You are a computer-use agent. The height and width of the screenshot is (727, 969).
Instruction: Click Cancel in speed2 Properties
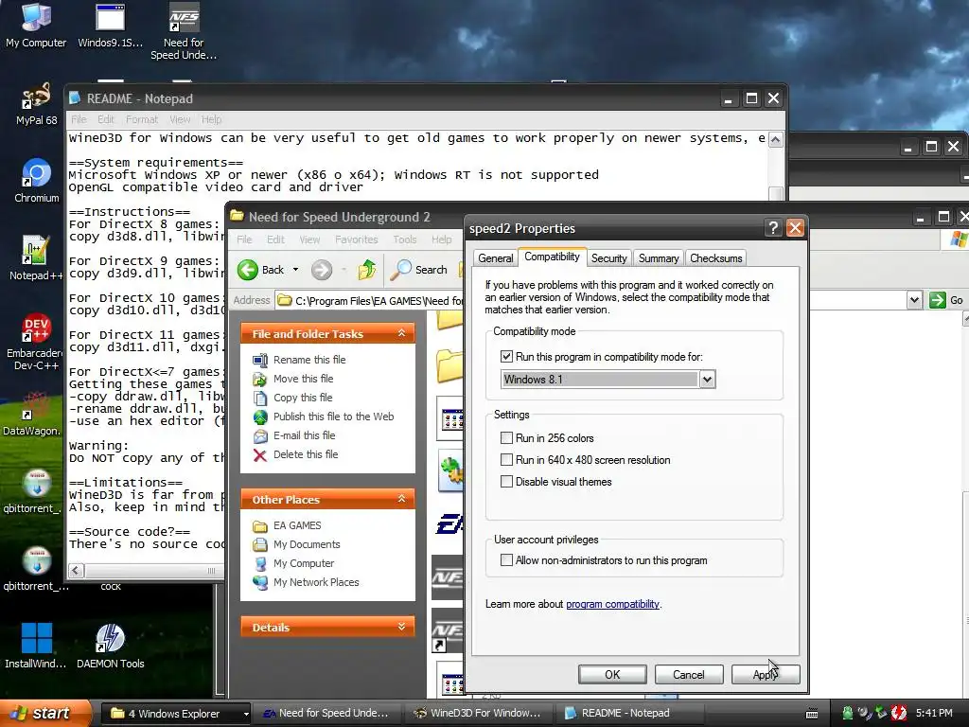[689, 674]
